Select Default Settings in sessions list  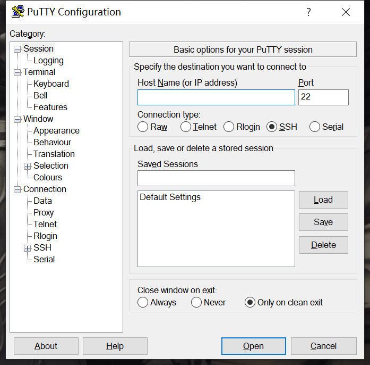click(x=170, y=197)
